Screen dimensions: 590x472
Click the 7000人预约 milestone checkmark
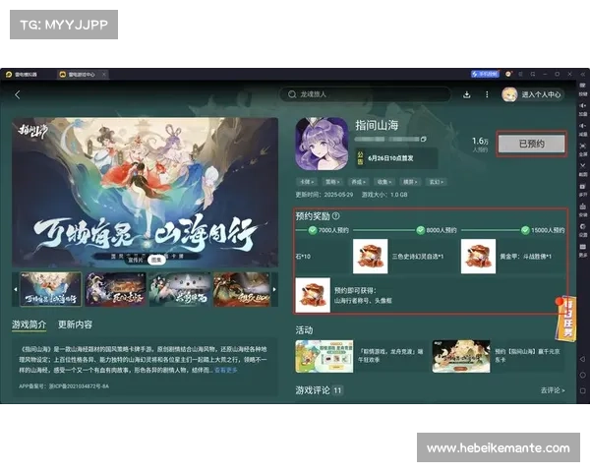(313, 230)
